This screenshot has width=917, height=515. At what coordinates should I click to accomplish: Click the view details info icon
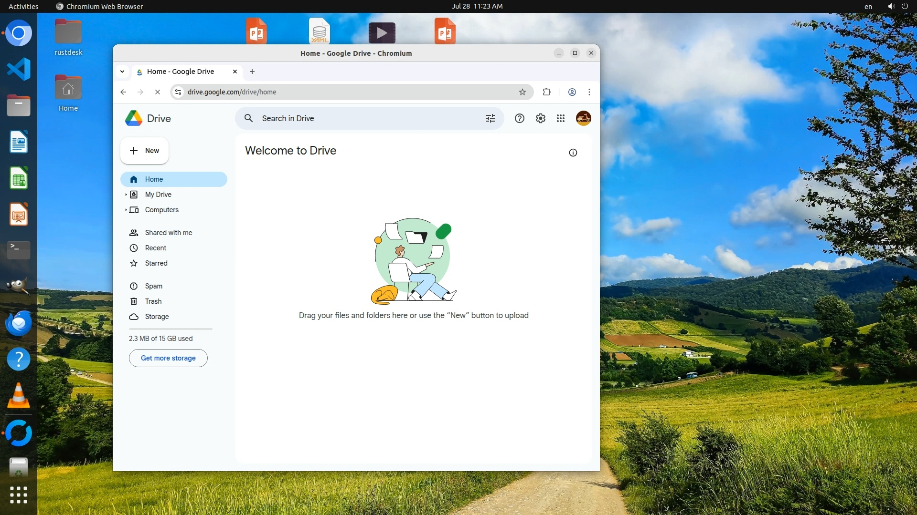pyautogui.click(x=573, y=153)
